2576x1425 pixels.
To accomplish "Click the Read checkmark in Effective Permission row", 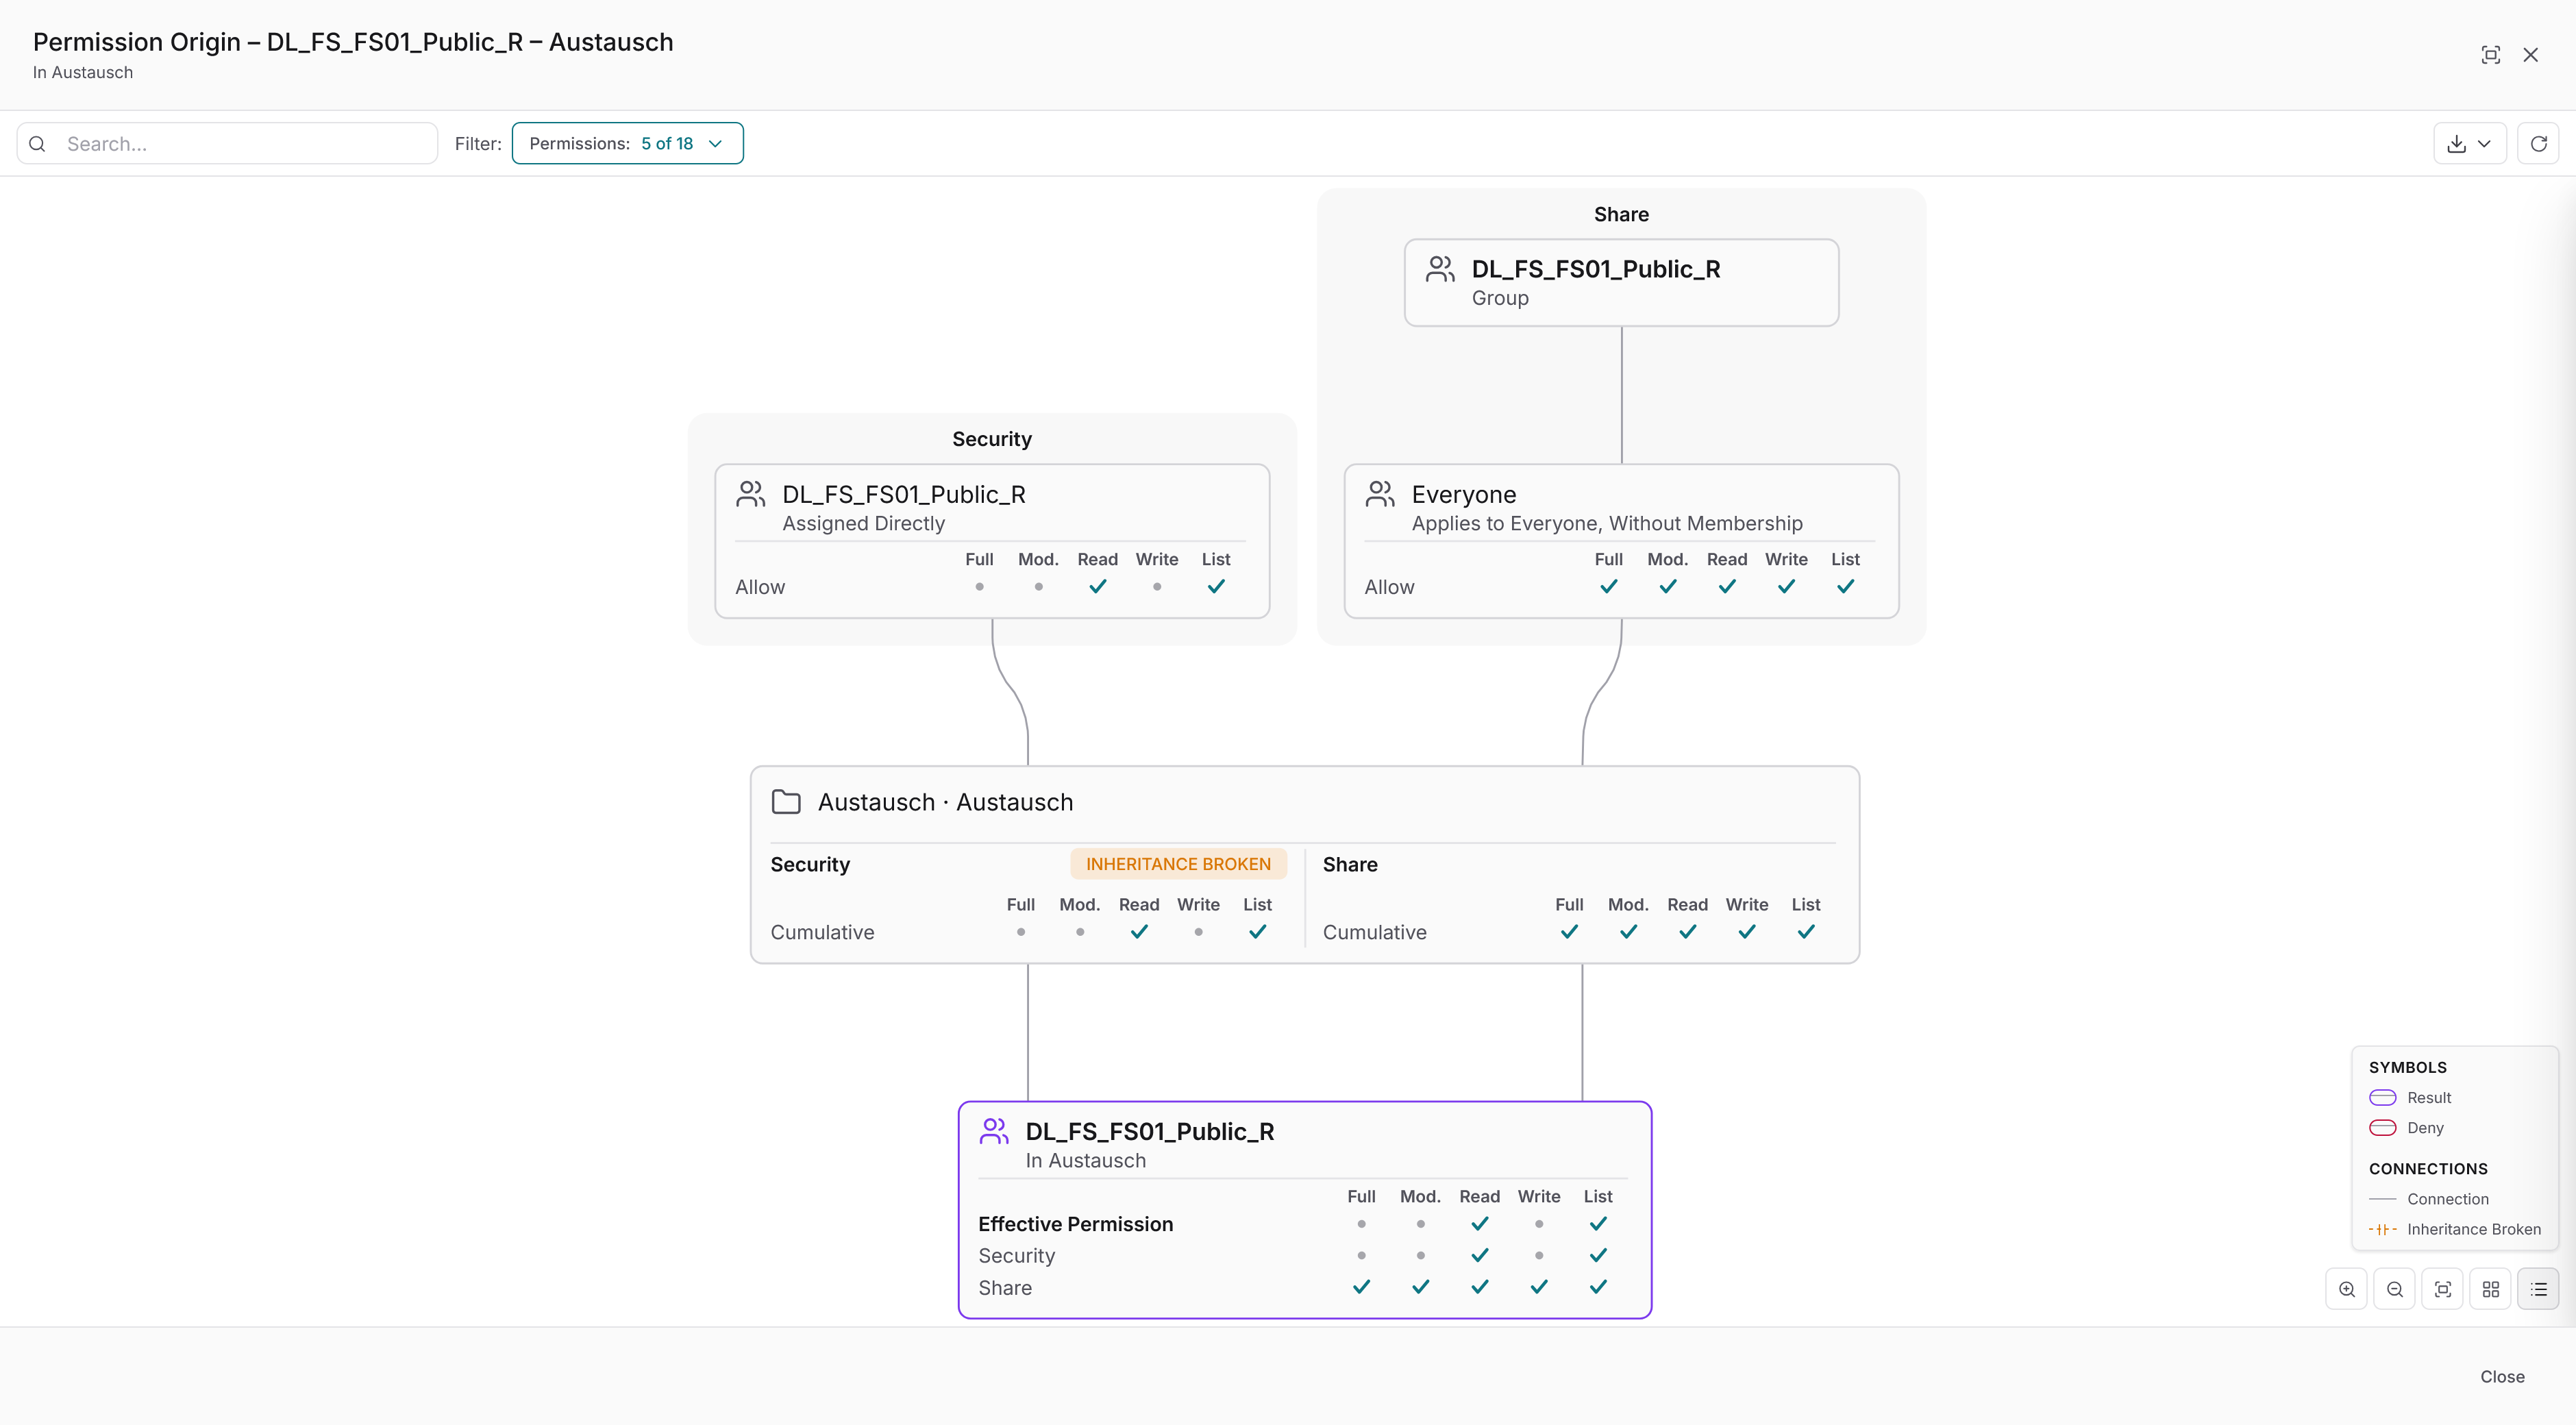I will point(1479,1224).
